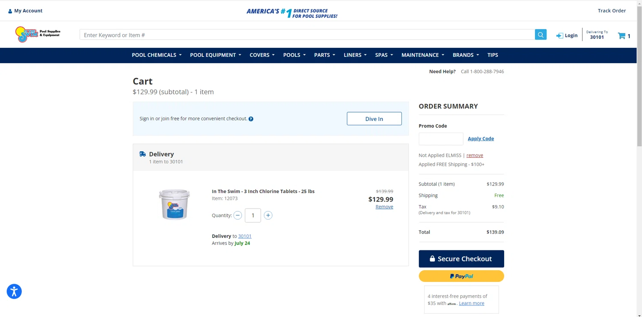Remove the ELMISS promo code
The image size is (642, 317).
[475, 155]
